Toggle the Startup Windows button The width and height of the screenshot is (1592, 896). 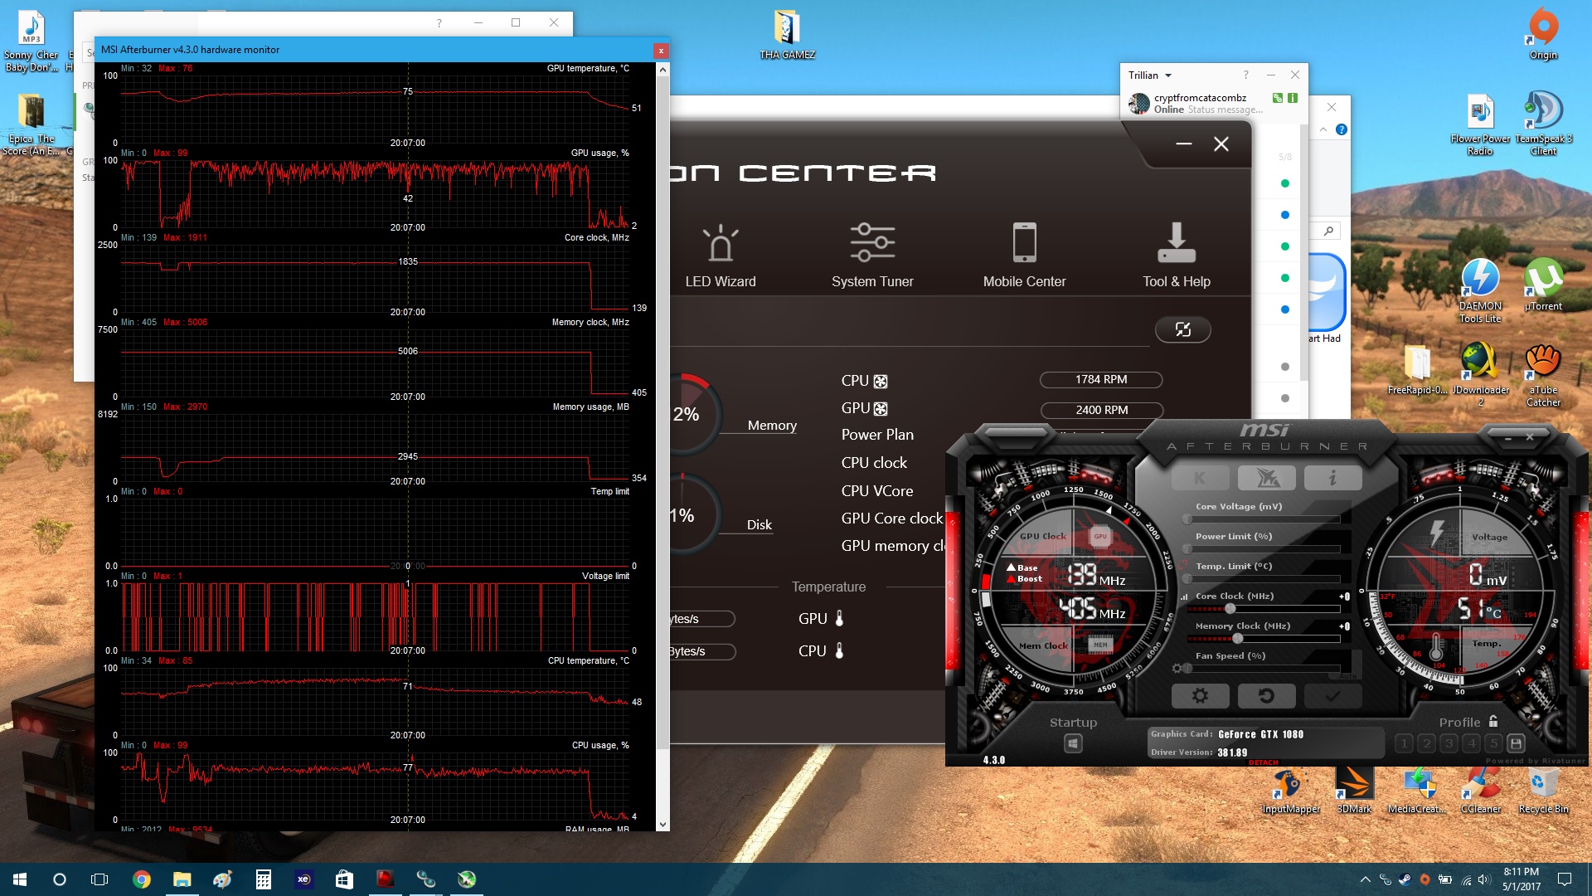tap(1073, 743)
